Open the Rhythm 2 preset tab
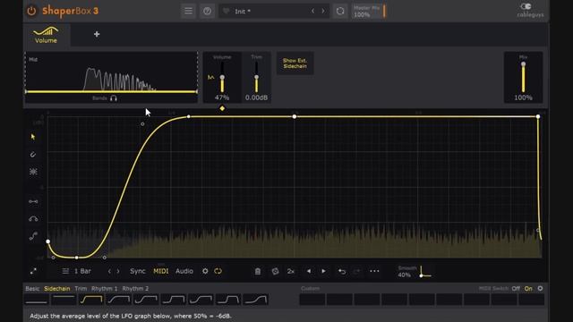The width and height of the screenshot is (573, 322). 135,288
